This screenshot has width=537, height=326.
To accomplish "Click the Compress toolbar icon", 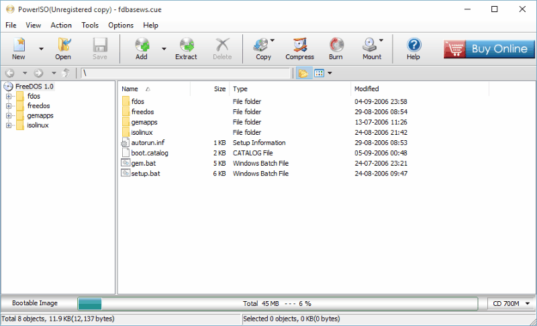I will [300, 48].
